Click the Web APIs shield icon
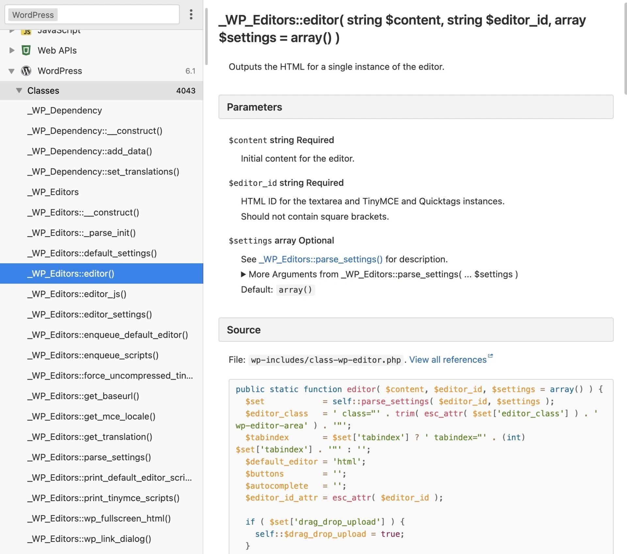The height and width of the screenshot is (554, 627). 26,50
